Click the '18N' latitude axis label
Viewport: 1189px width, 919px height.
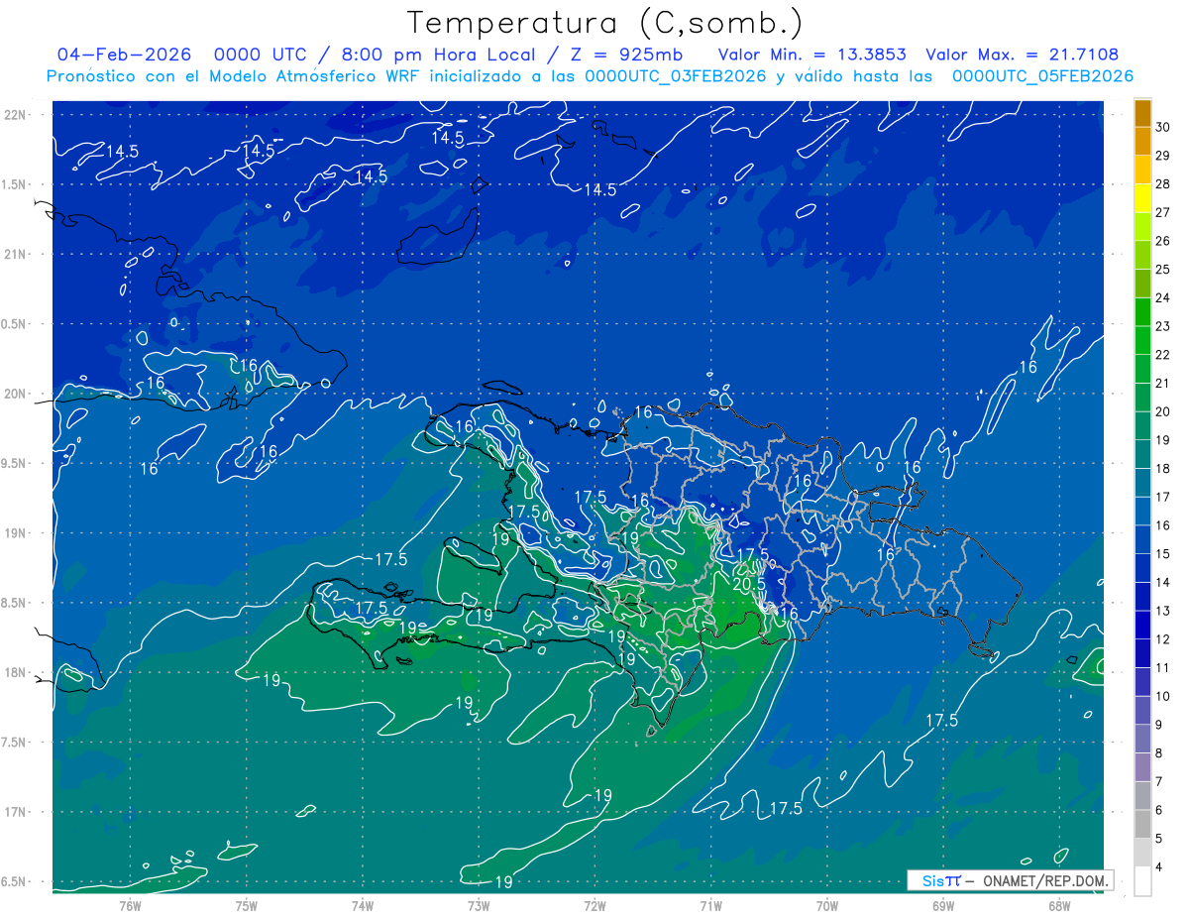[x=16, y=673]
